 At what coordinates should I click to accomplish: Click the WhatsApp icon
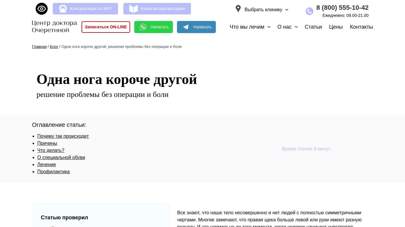[x=143, y=27]
